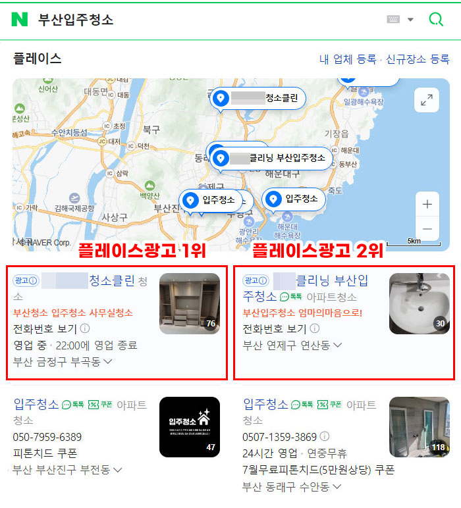The image size is (461, 508).
Task: Expand the map to fullscreen
Action: tap(427, 100)
